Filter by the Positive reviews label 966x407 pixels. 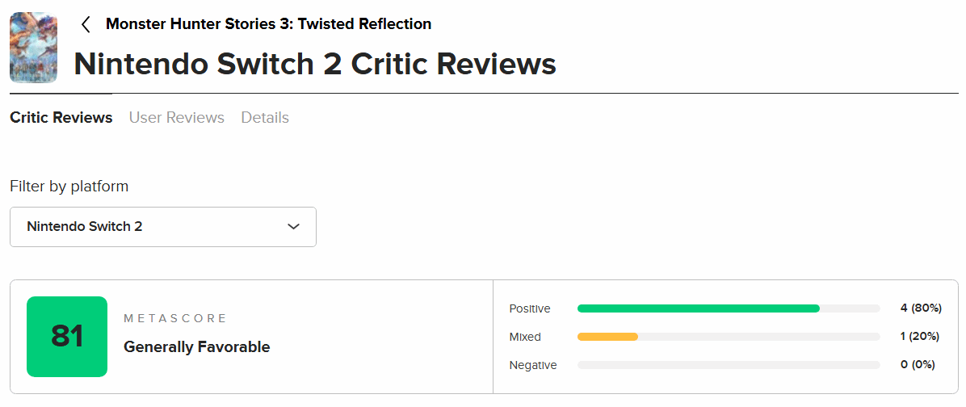(530, 308)
